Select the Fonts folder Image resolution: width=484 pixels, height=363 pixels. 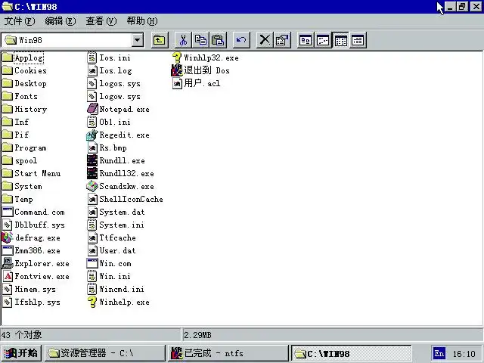point(20,96)
